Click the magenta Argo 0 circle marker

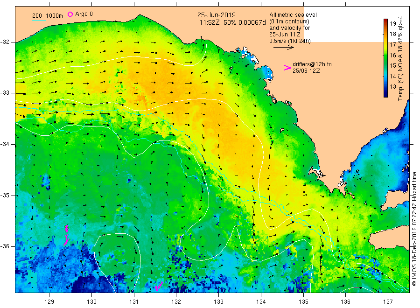coord(70,14)
